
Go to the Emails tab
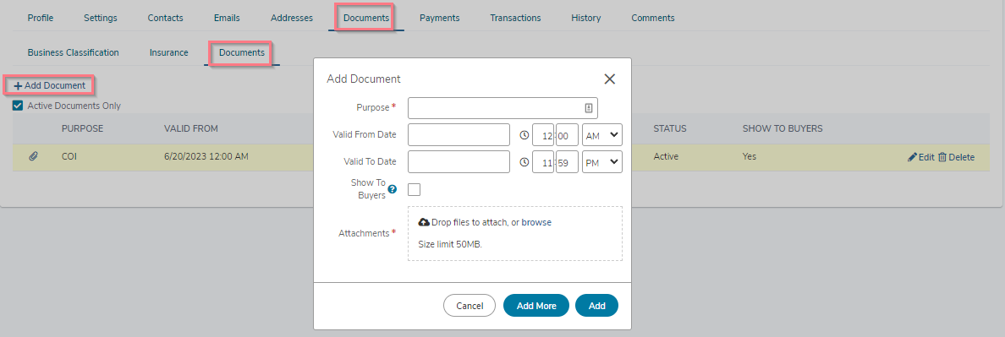[x=227, y=18]
